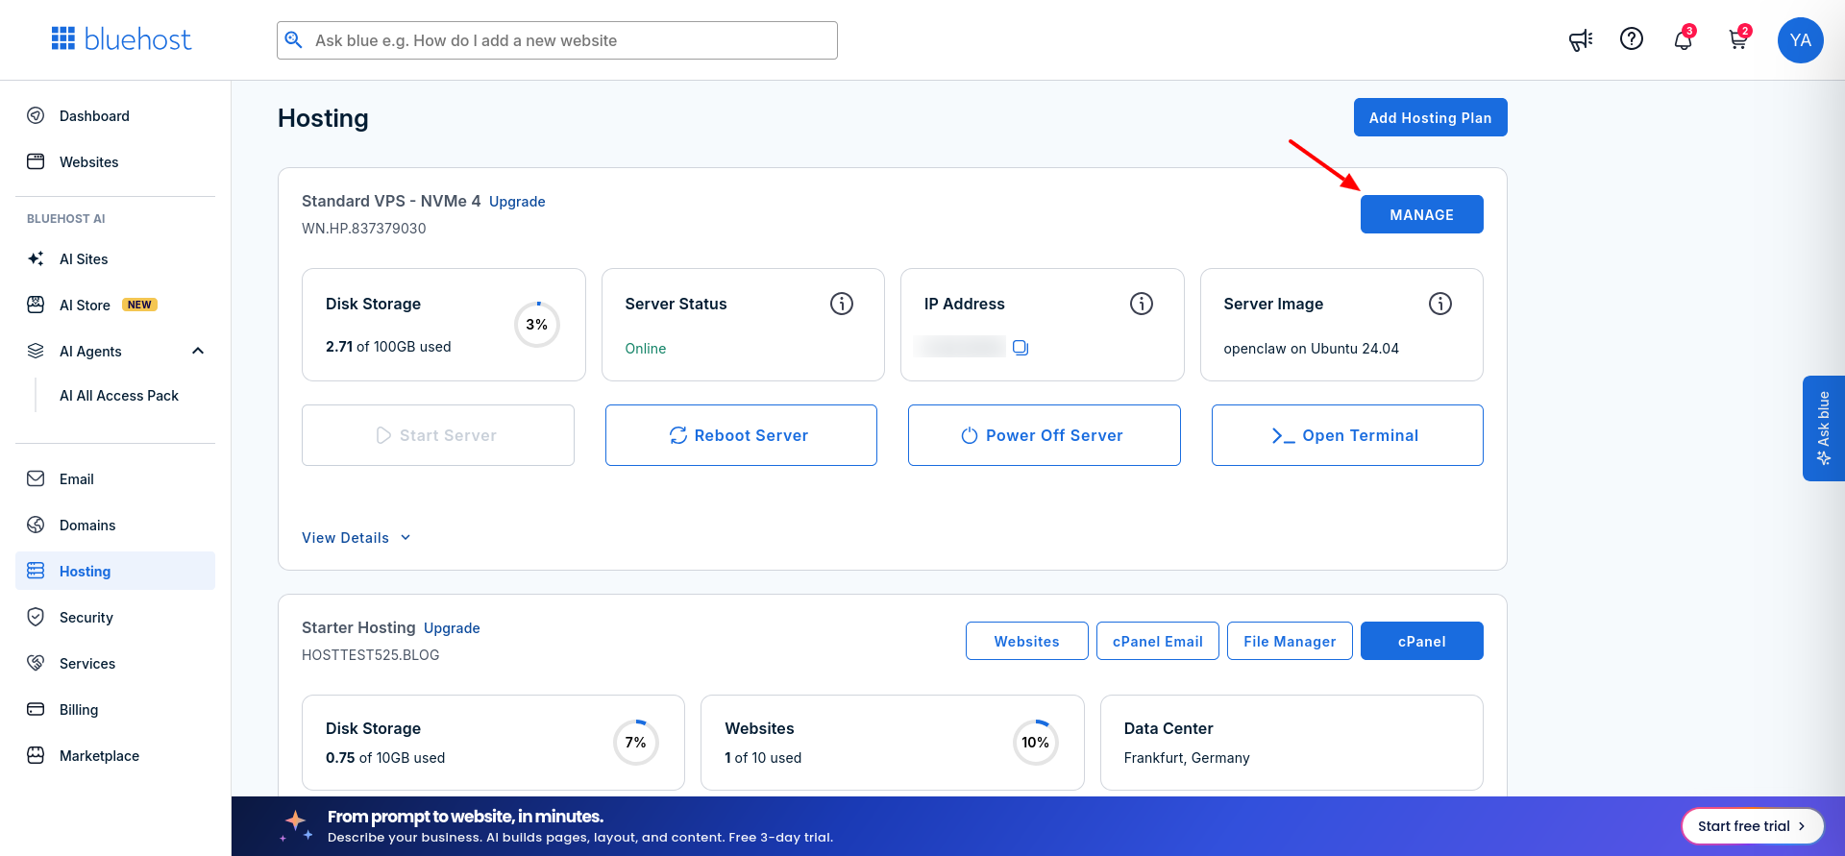Open Websites button for Starter Hosting
The image size is (1845, 856).
click(1026, 641)
